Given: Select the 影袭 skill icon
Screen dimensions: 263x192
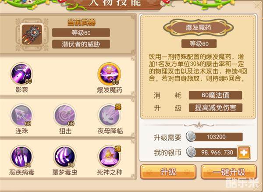Looking at the screenshot, I should tap(21, 74).
